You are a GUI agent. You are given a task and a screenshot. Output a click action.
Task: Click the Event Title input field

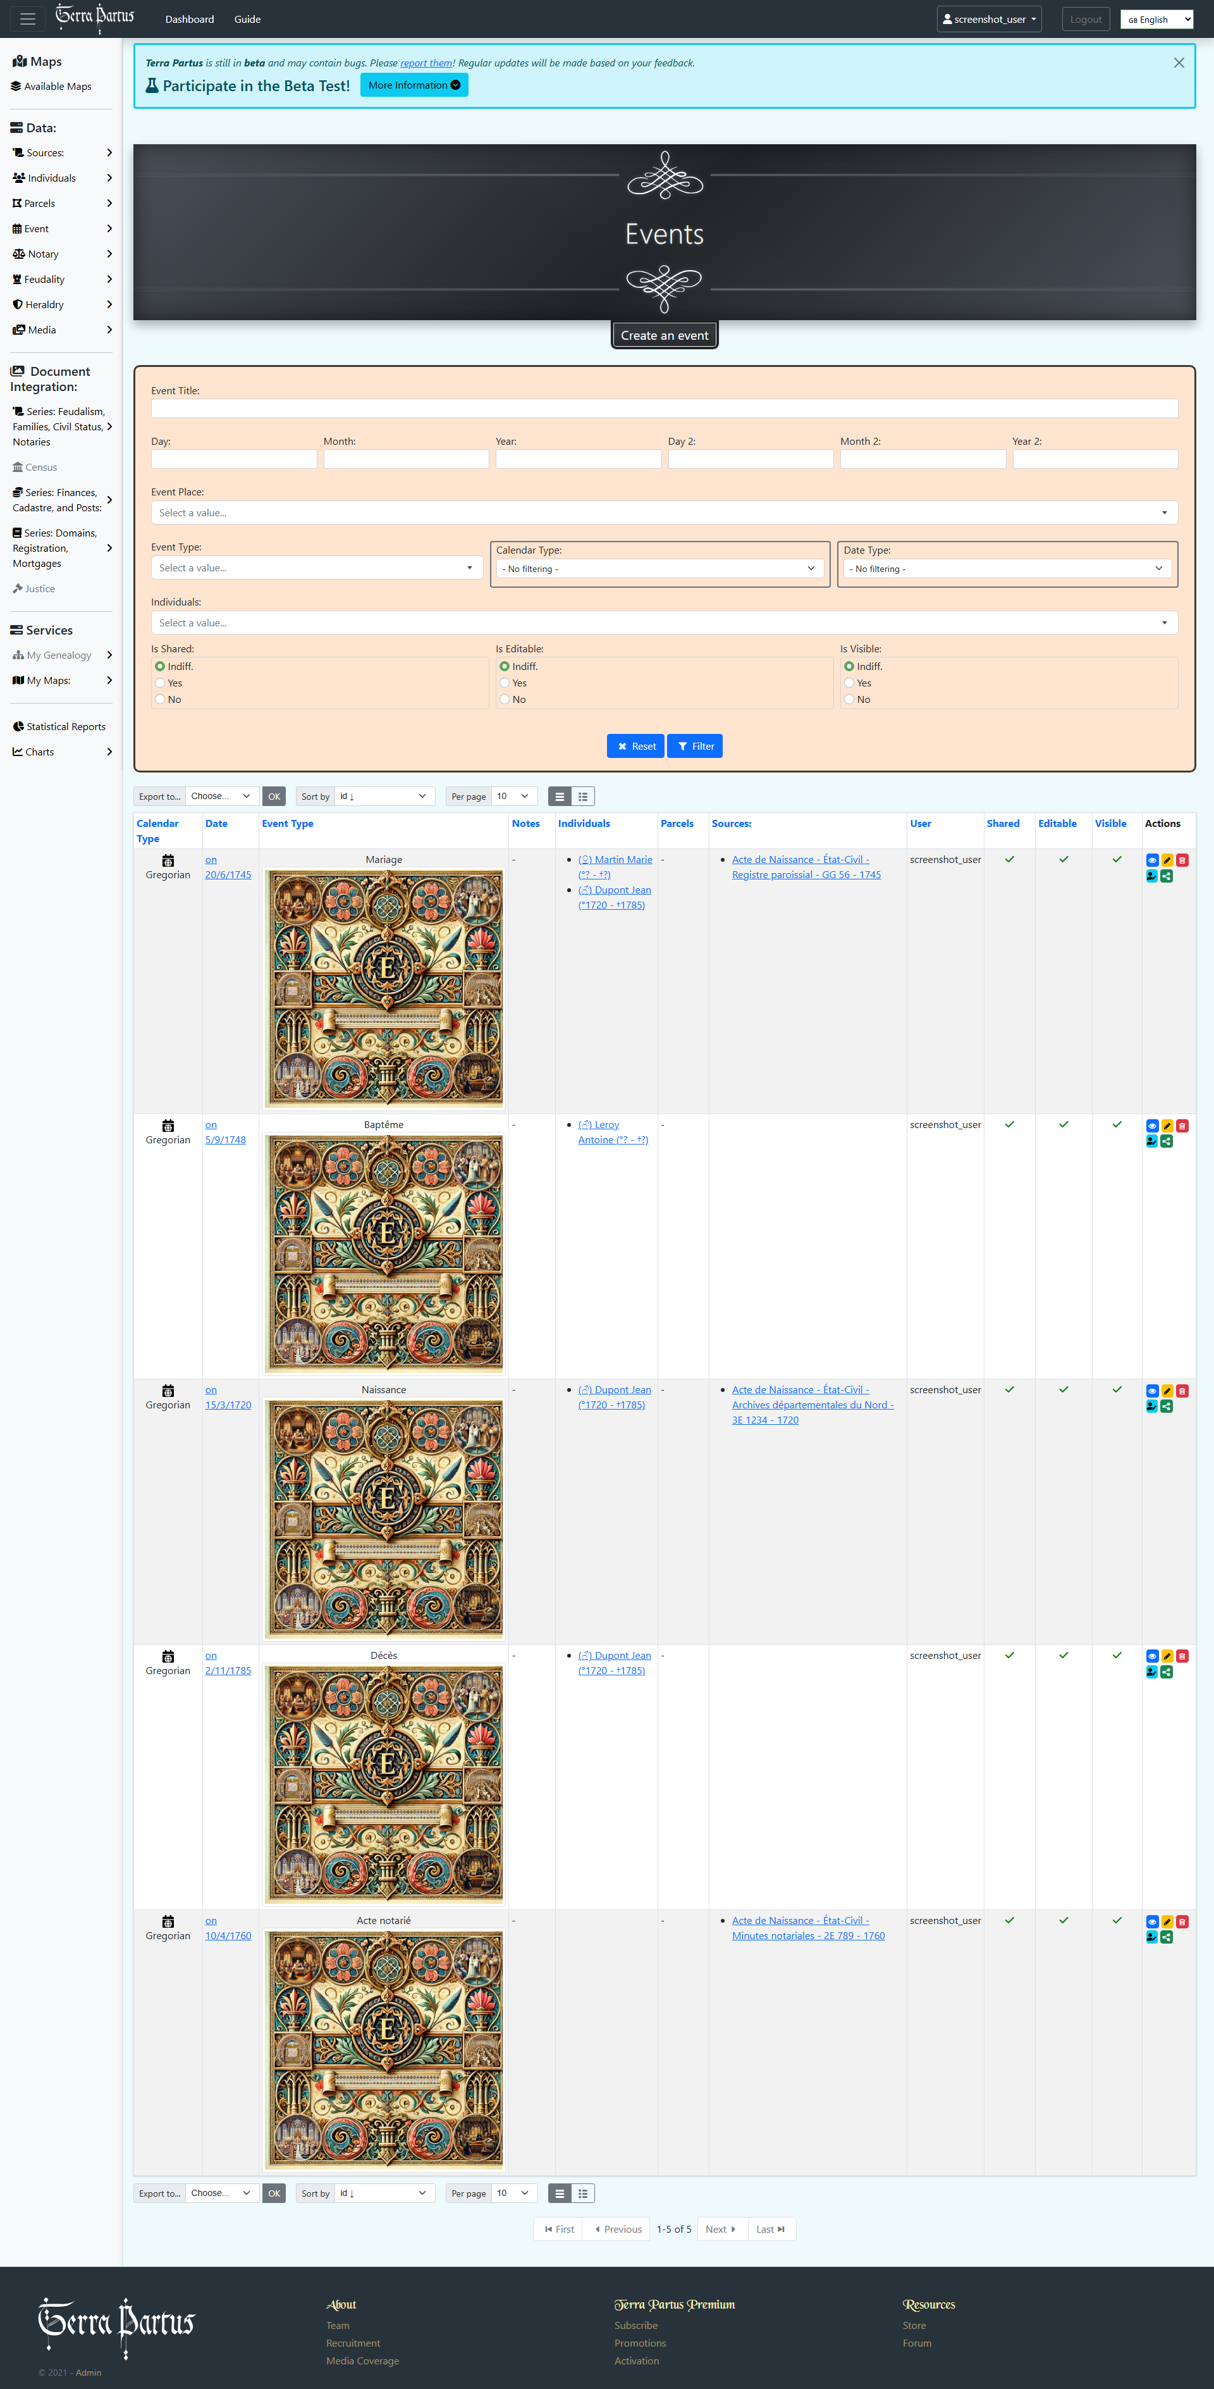(x=663, y=408)
